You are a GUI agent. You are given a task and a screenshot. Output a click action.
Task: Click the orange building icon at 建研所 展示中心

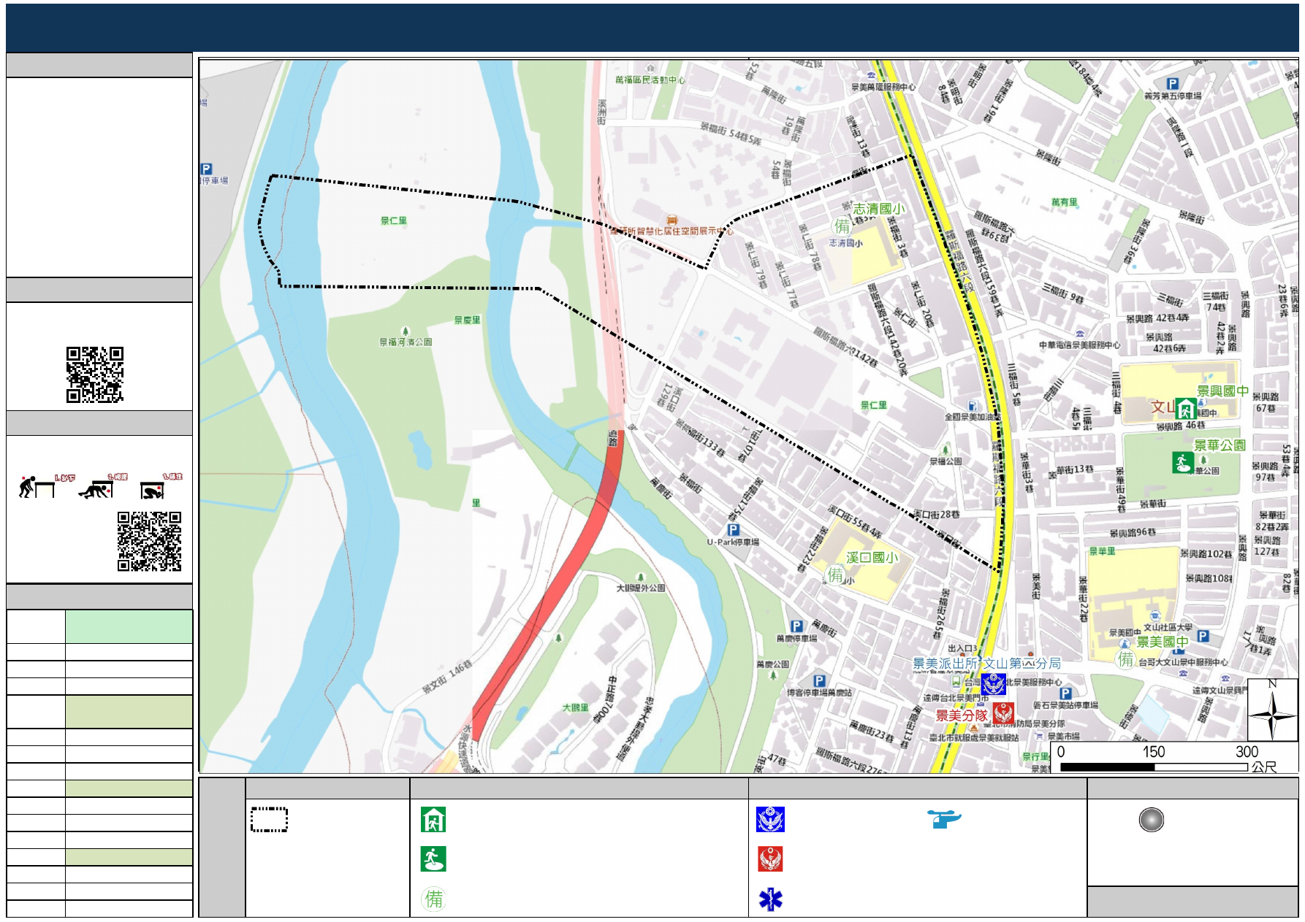(671, 220)
